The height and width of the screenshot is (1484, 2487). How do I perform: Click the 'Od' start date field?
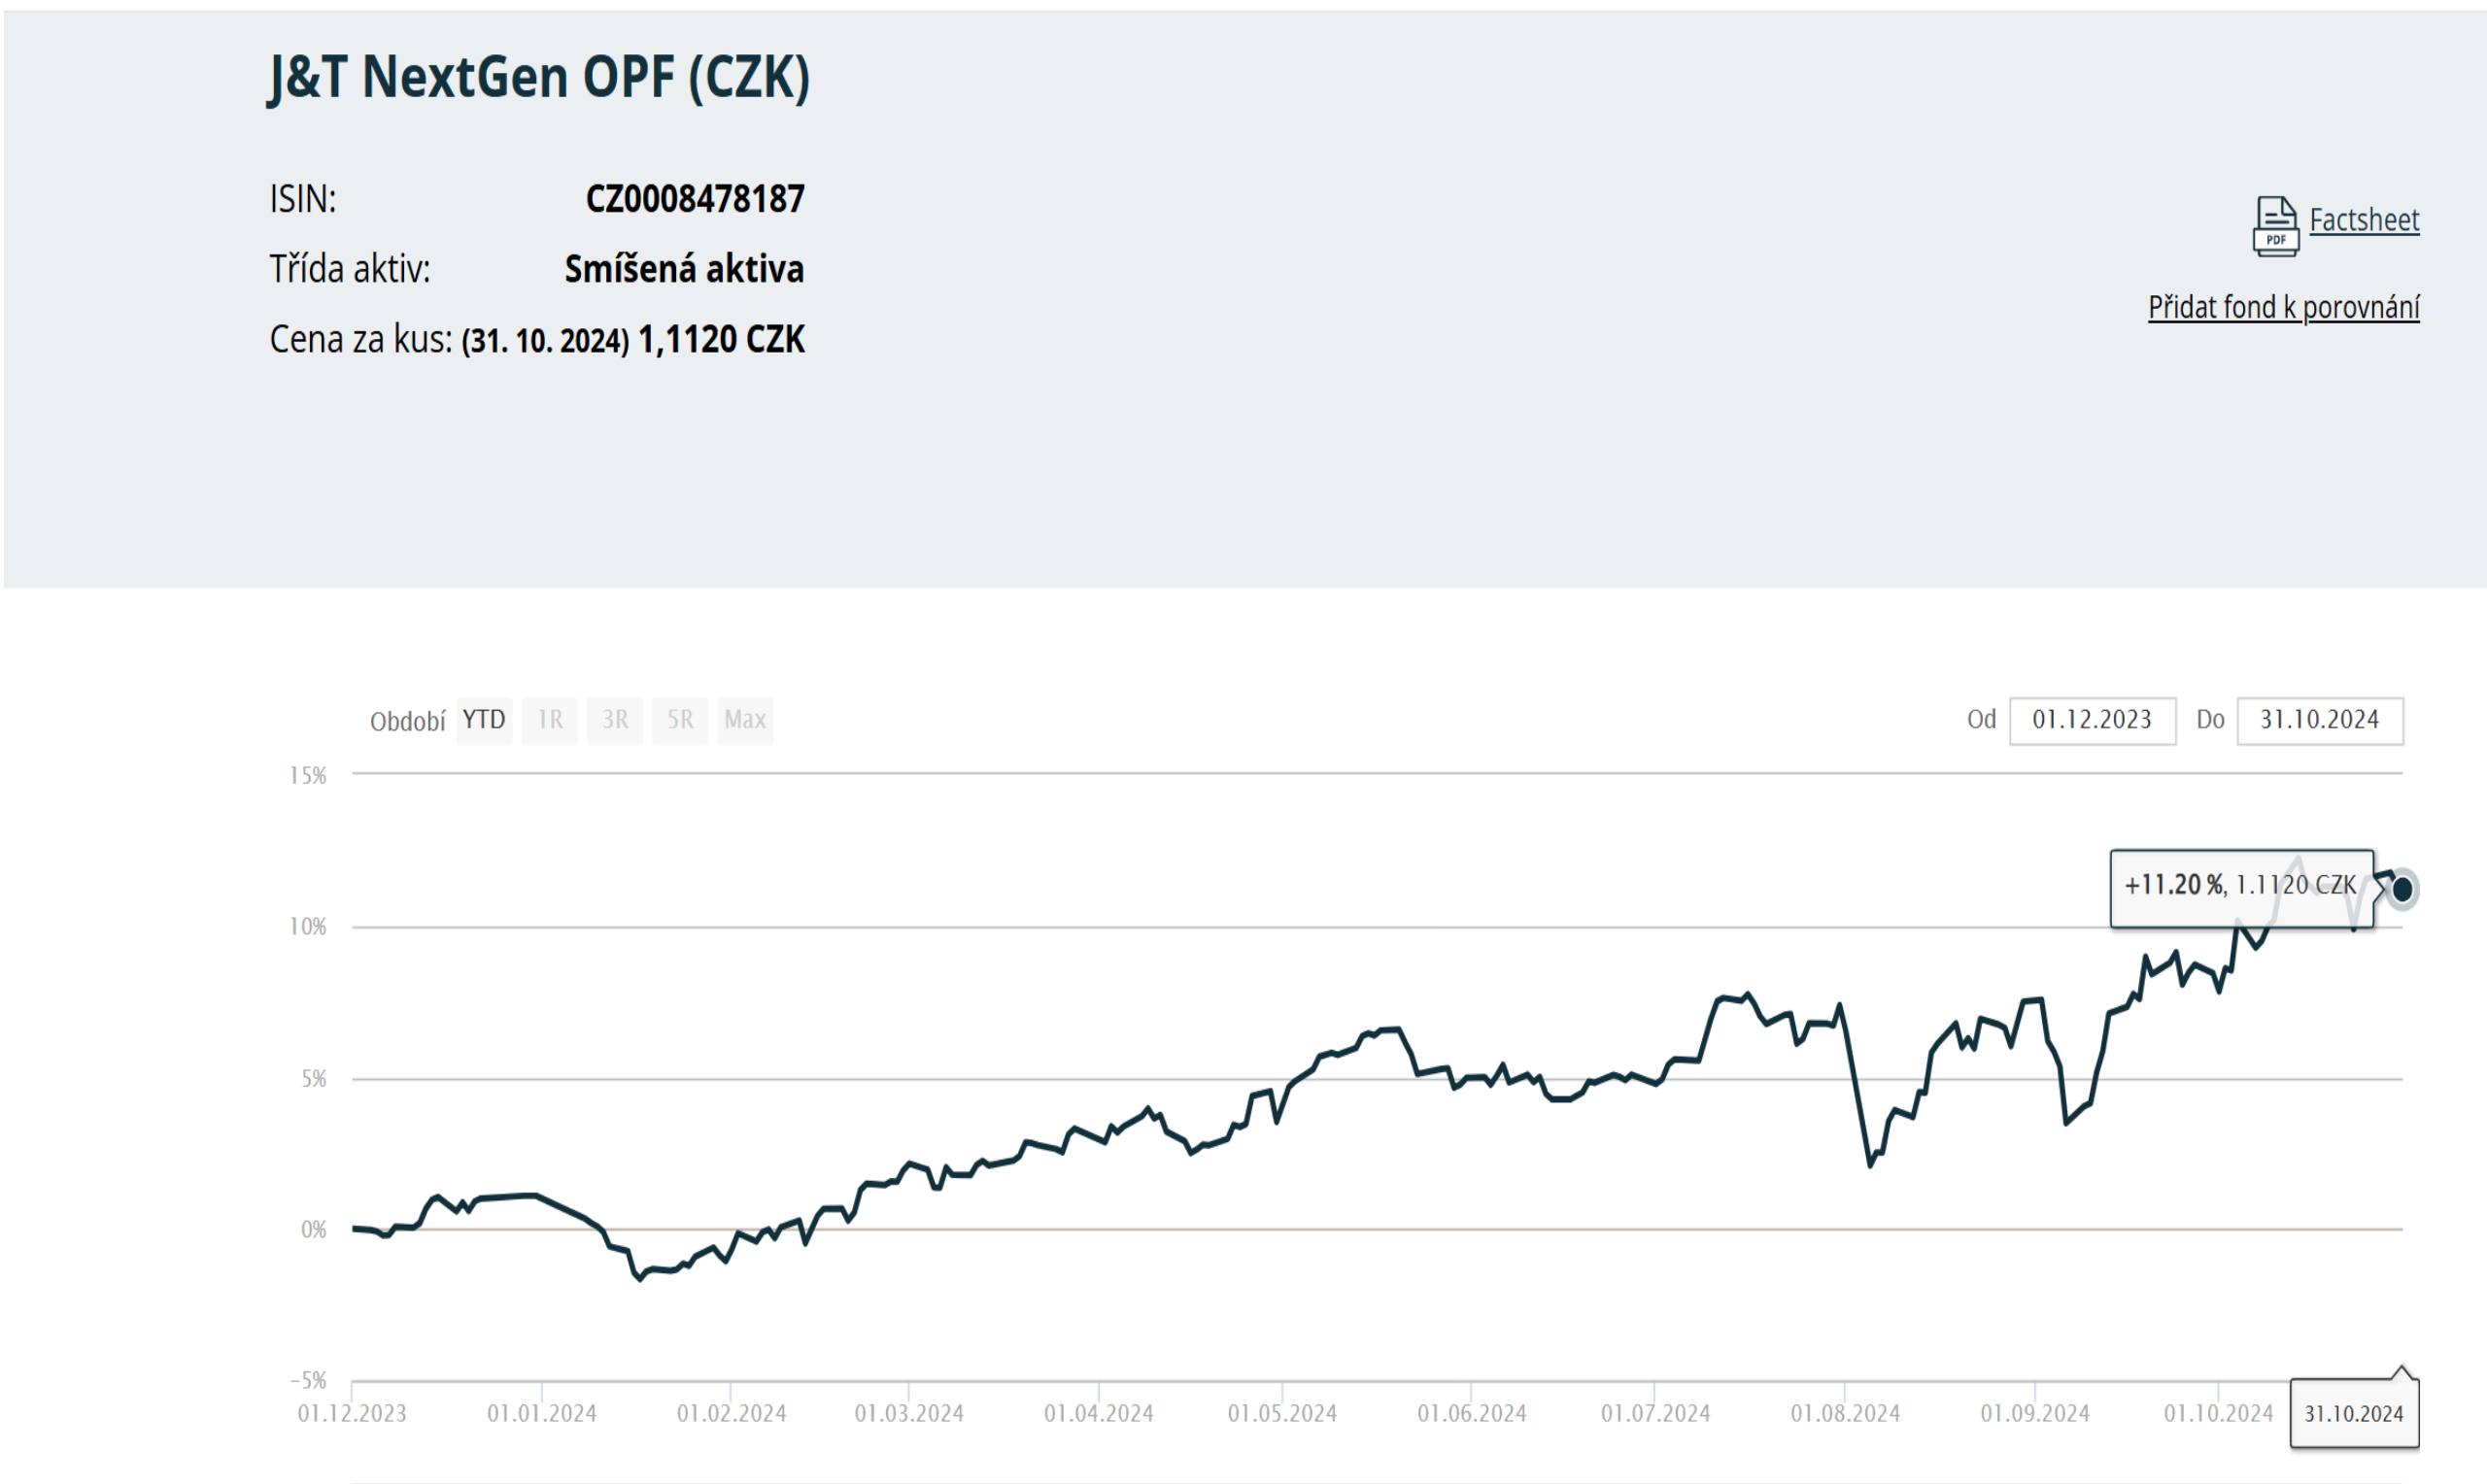pyautogui.click(x=2092, y=720)
